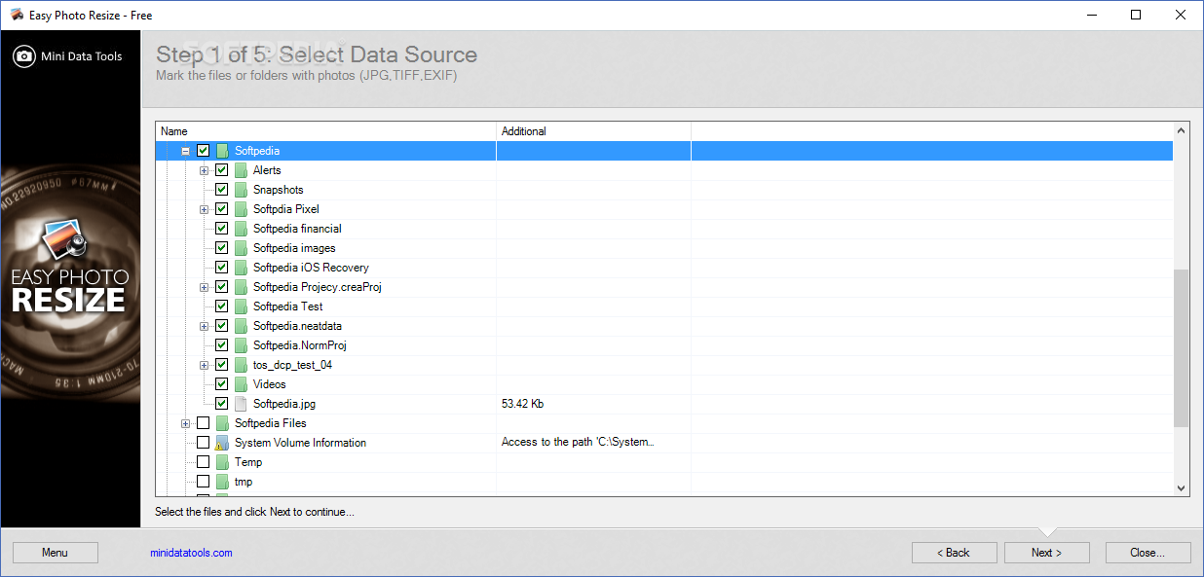This screenshot has height=577, width=1204.
Task: Select the Softpedia iOS Recovery row label
Action: (x=311, y=268)
